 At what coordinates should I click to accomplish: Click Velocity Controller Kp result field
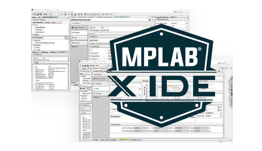click(140, 131)
